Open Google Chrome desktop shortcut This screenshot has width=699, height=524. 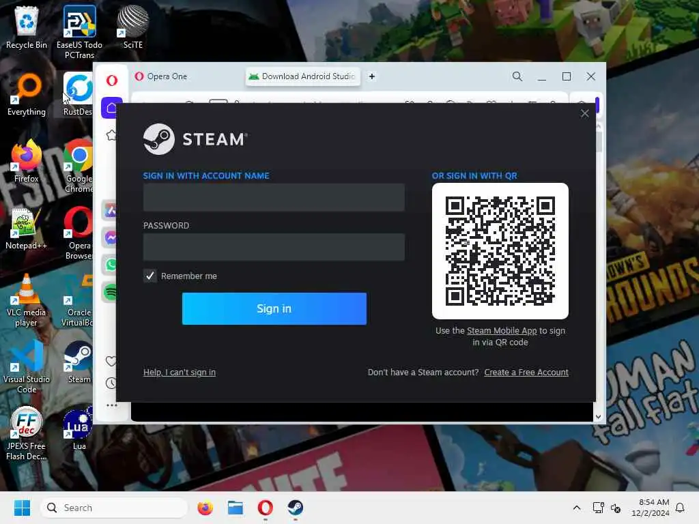79,166
